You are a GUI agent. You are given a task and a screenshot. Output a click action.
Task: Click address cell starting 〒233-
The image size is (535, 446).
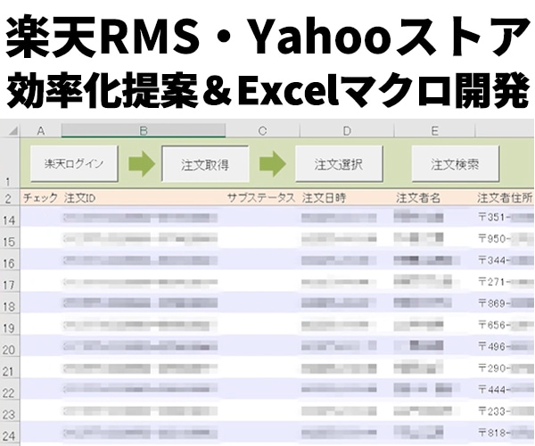(505, 411)
